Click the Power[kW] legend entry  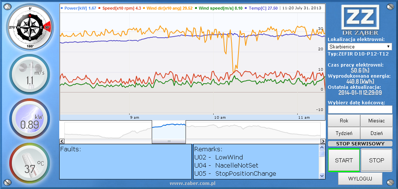78,8
